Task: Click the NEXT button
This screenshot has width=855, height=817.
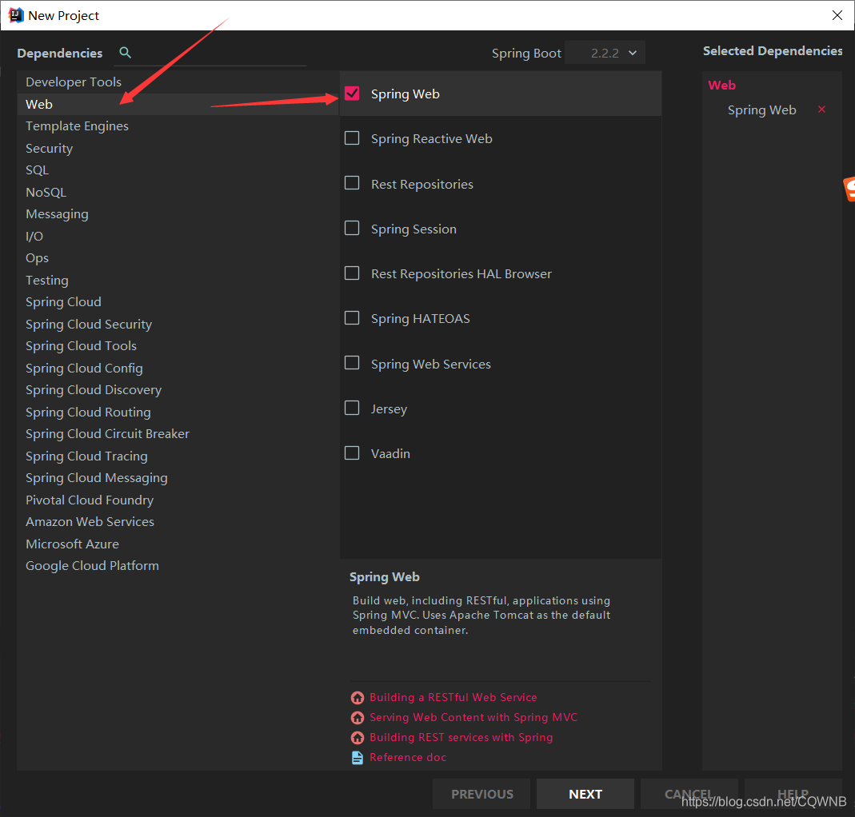Action: coord(585,794)
